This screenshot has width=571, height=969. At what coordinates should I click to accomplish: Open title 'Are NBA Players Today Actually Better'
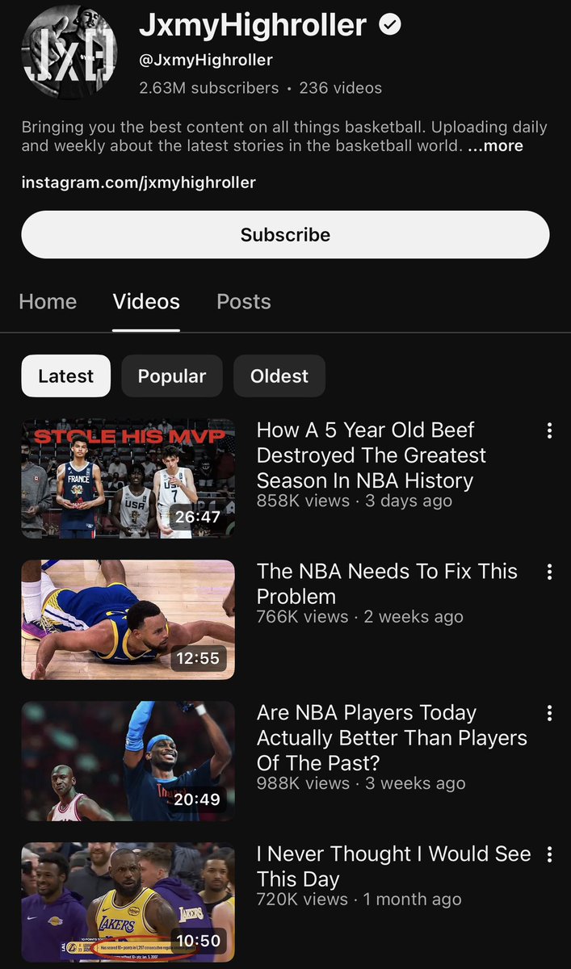pyautogui.click(x=392, y=738)
